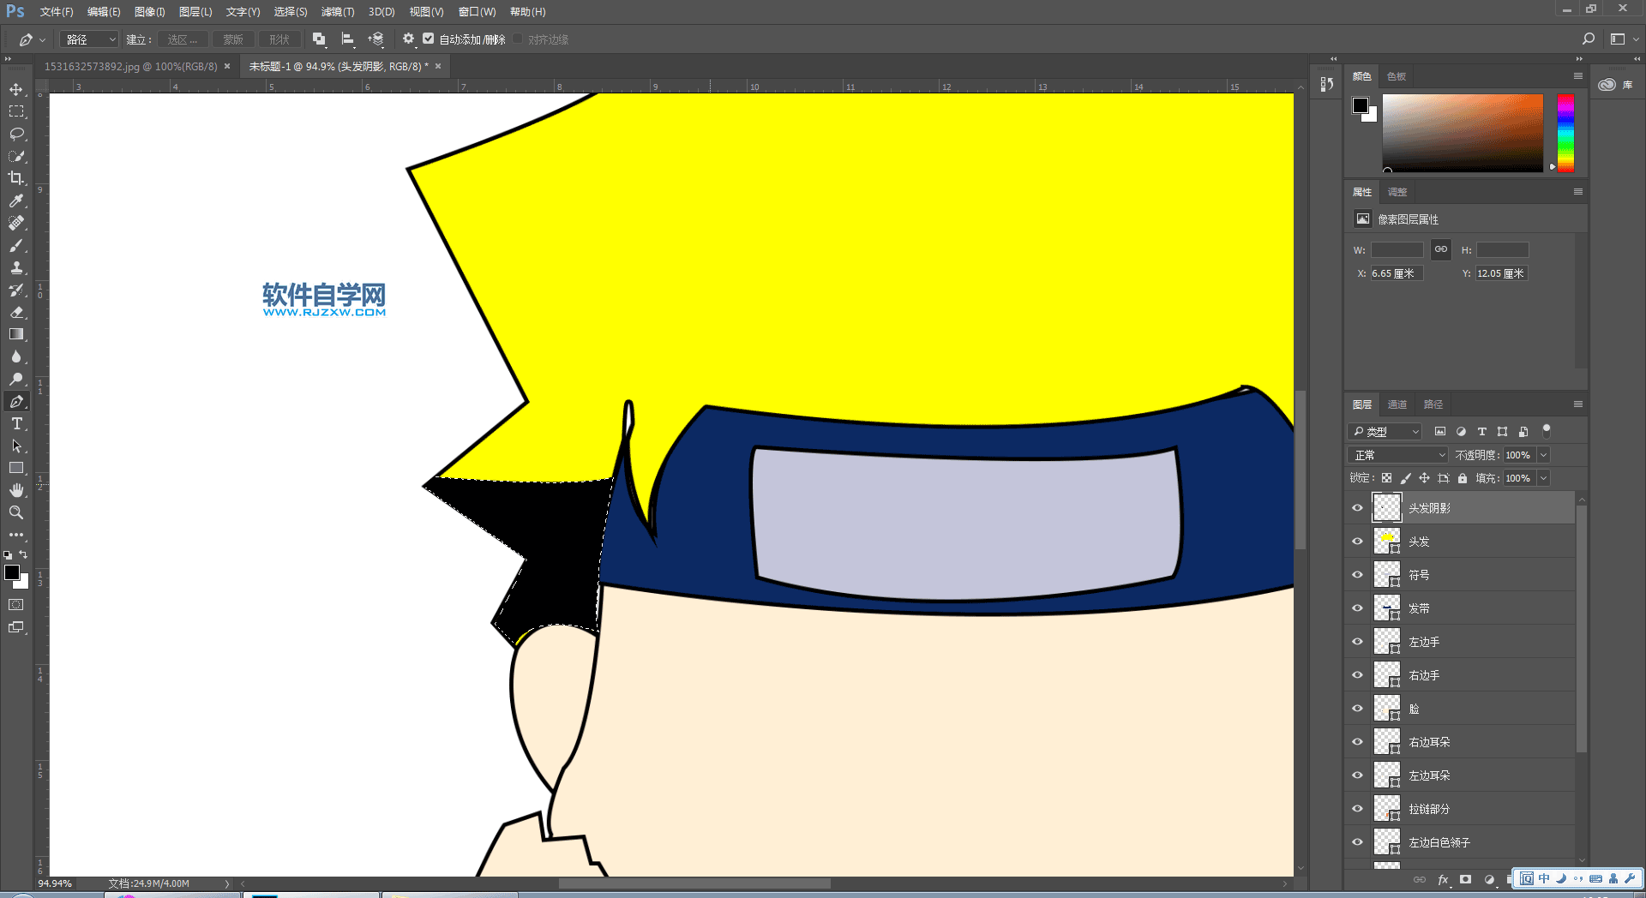
Task: Hide the 头发 layer
Action: pos(1357,542)
